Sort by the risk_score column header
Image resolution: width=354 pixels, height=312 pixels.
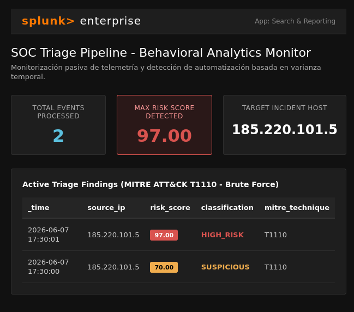(170, 208)
